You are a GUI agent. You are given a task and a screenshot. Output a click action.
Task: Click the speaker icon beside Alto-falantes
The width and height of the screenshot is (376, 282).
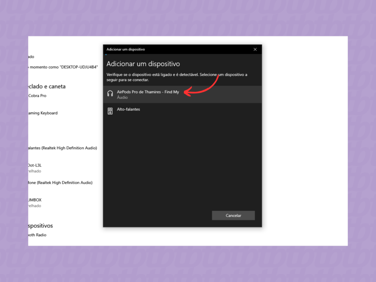pyautogui.click(x=110, y=111)
